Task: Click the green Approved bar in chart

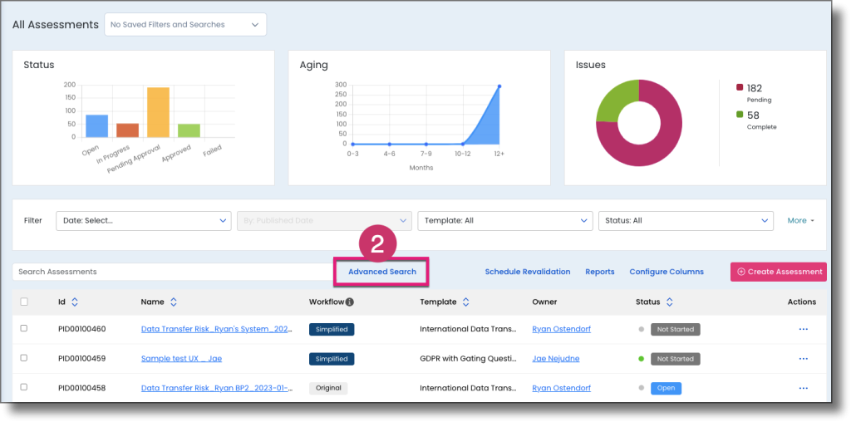Action: click(189, 130)
